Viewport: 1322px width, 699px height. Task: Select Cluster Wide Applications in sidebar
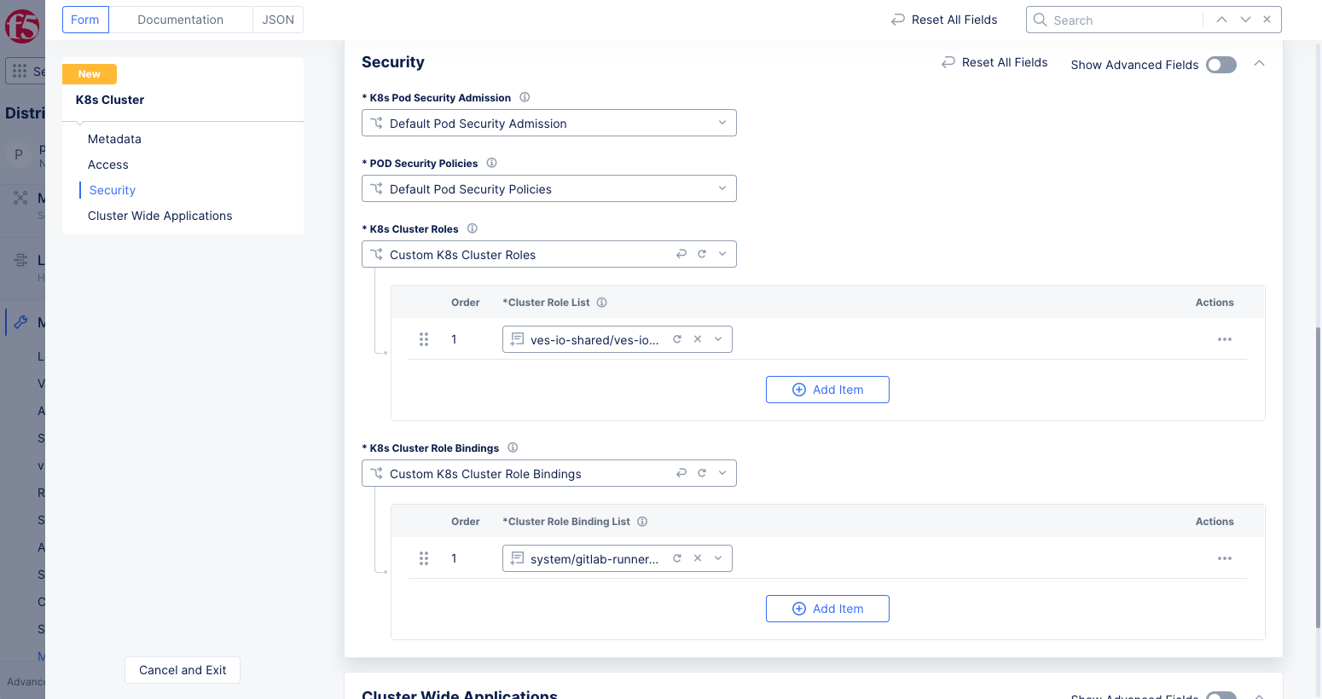click(x=160, y=216)
